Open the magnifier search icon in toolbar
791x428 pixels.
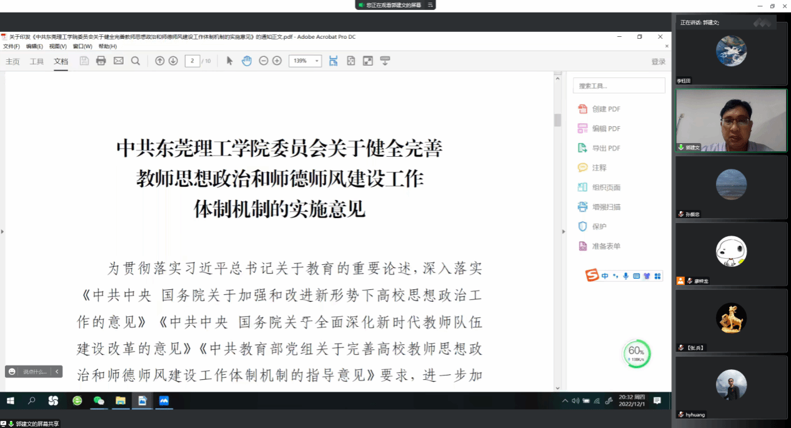click(x=135, y=61)
